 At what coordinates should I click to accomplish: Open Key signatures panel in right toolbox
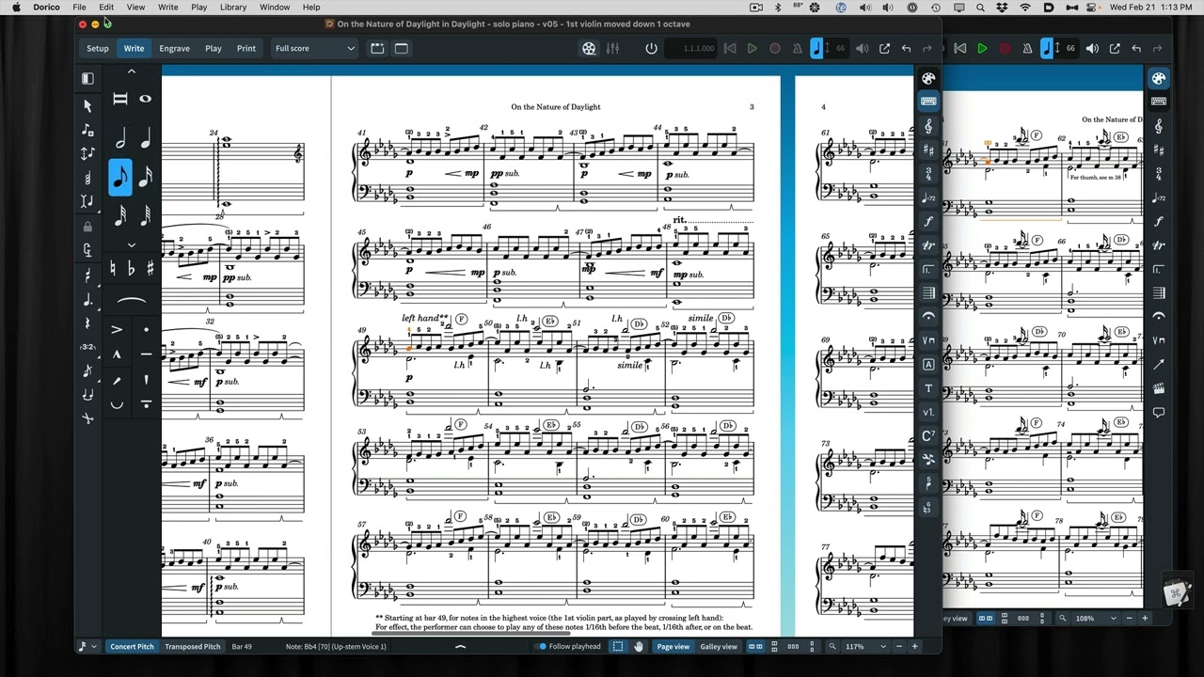tap(928, 150)
